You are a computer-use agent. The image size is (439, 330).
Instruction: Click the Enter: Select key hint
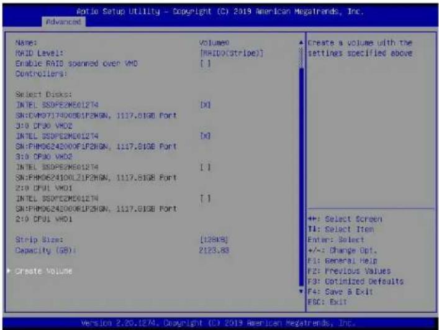tap(336, 240)
